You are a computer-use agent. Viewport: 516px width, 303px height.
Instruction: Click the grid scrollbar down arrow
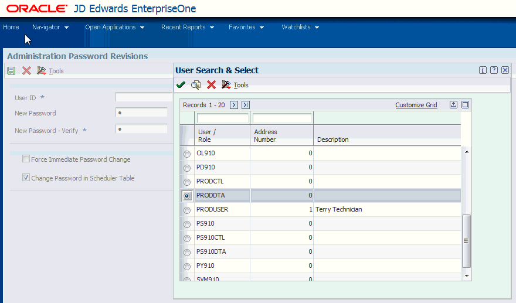click(467, 275)
